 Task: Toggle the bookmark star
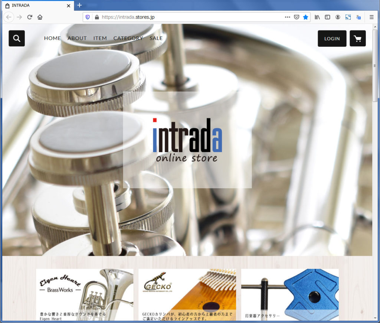[x=306, y=17]
